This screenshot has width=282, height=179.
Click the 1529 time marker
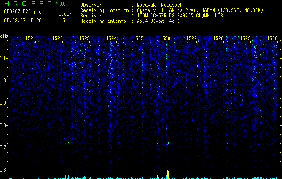tap(246, 38)
